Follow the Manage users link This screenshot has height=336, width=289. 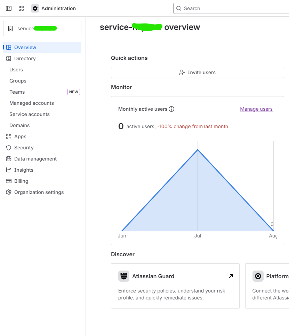256,109
